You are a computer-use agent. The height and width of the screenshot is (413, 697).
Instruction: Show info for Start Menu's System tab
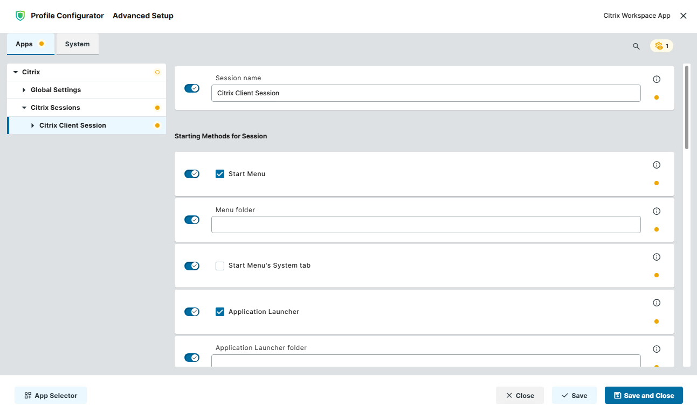click(x=657, y=257)
